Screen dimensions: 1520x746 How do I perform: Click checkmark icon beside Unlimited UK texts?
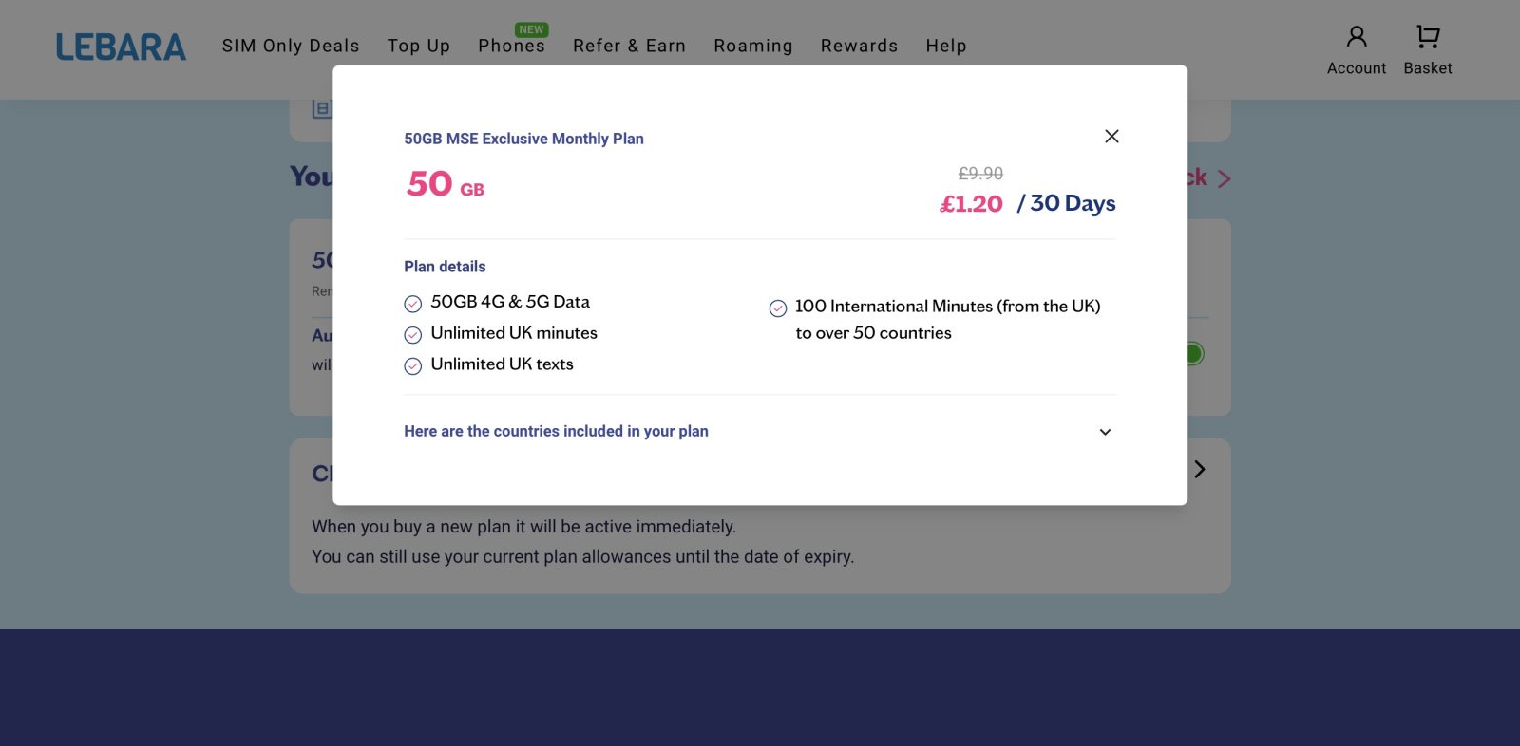pyautogui.click(x=413, y=366)
